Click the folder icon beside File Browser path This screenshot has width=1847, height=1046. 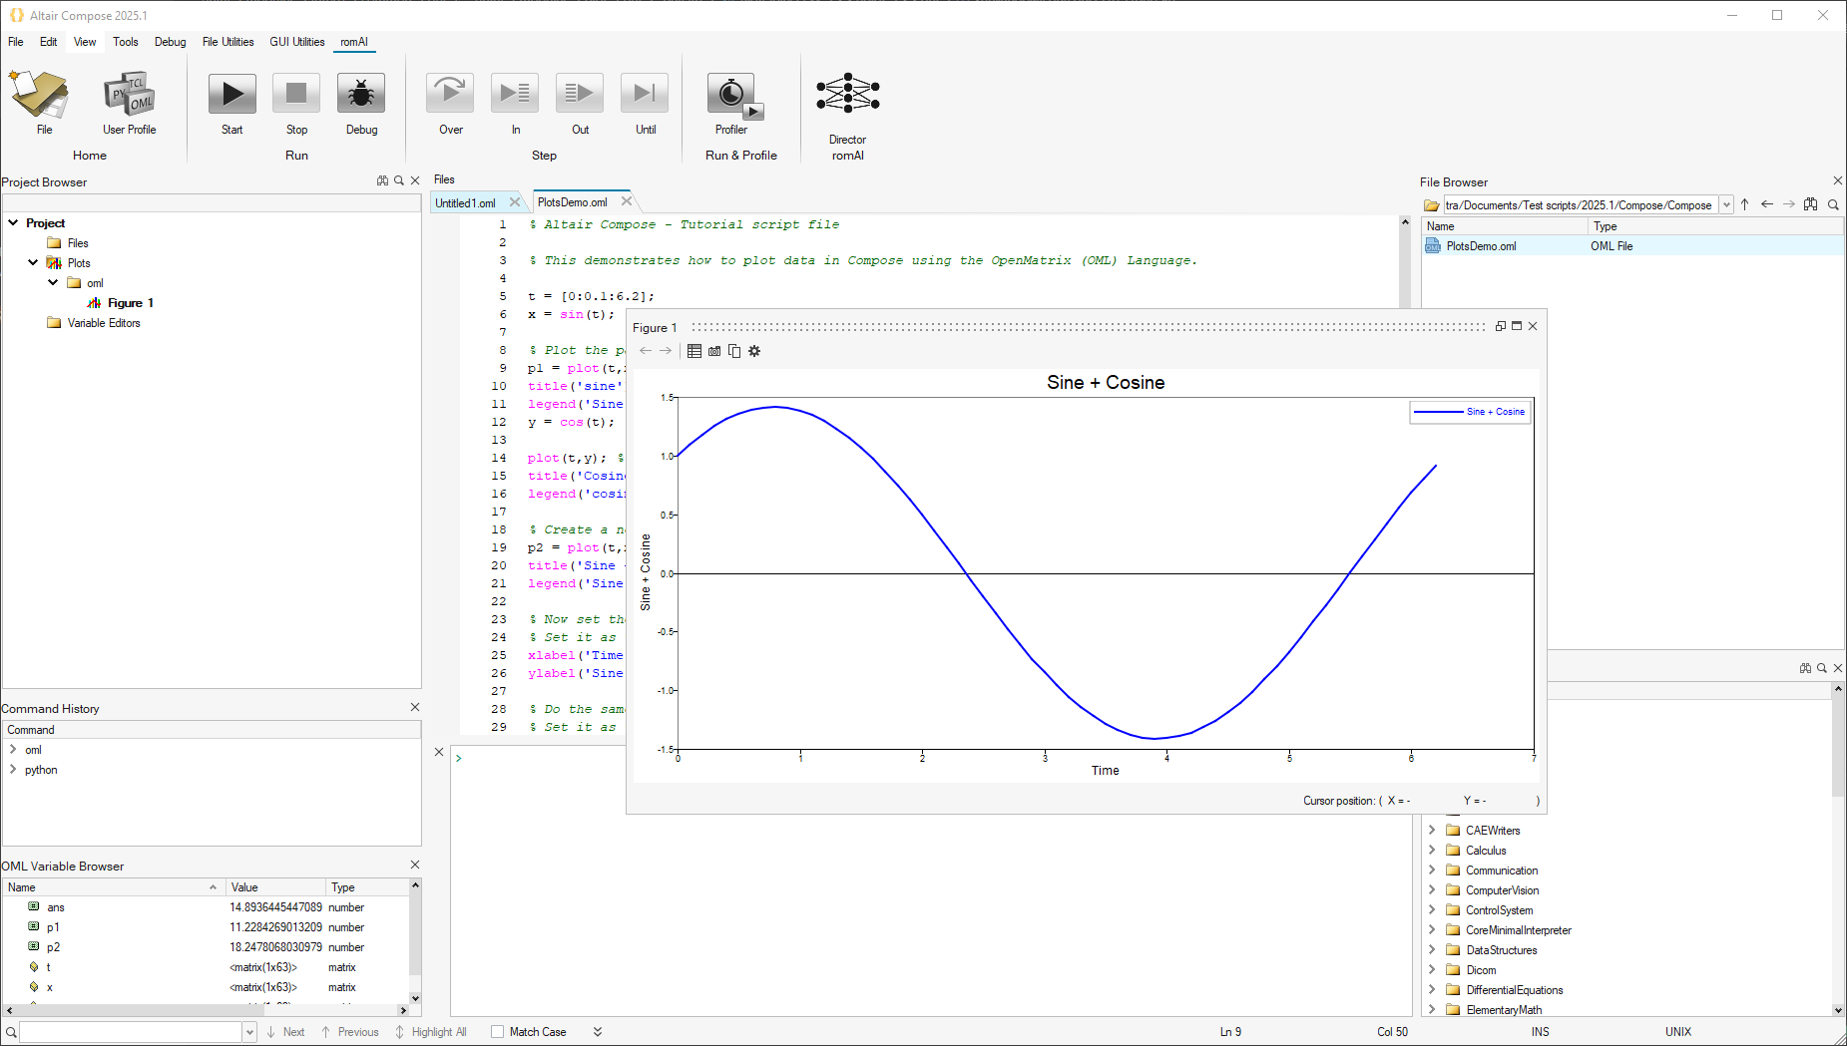1432,205
